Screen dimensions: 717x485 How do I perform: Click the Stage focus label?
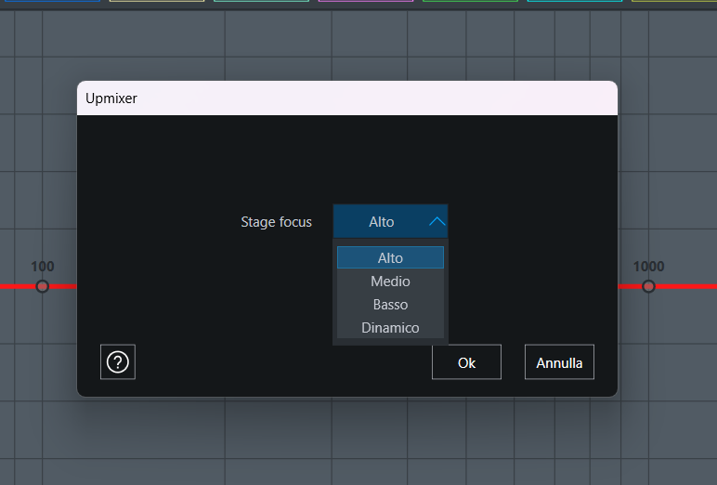276,222
